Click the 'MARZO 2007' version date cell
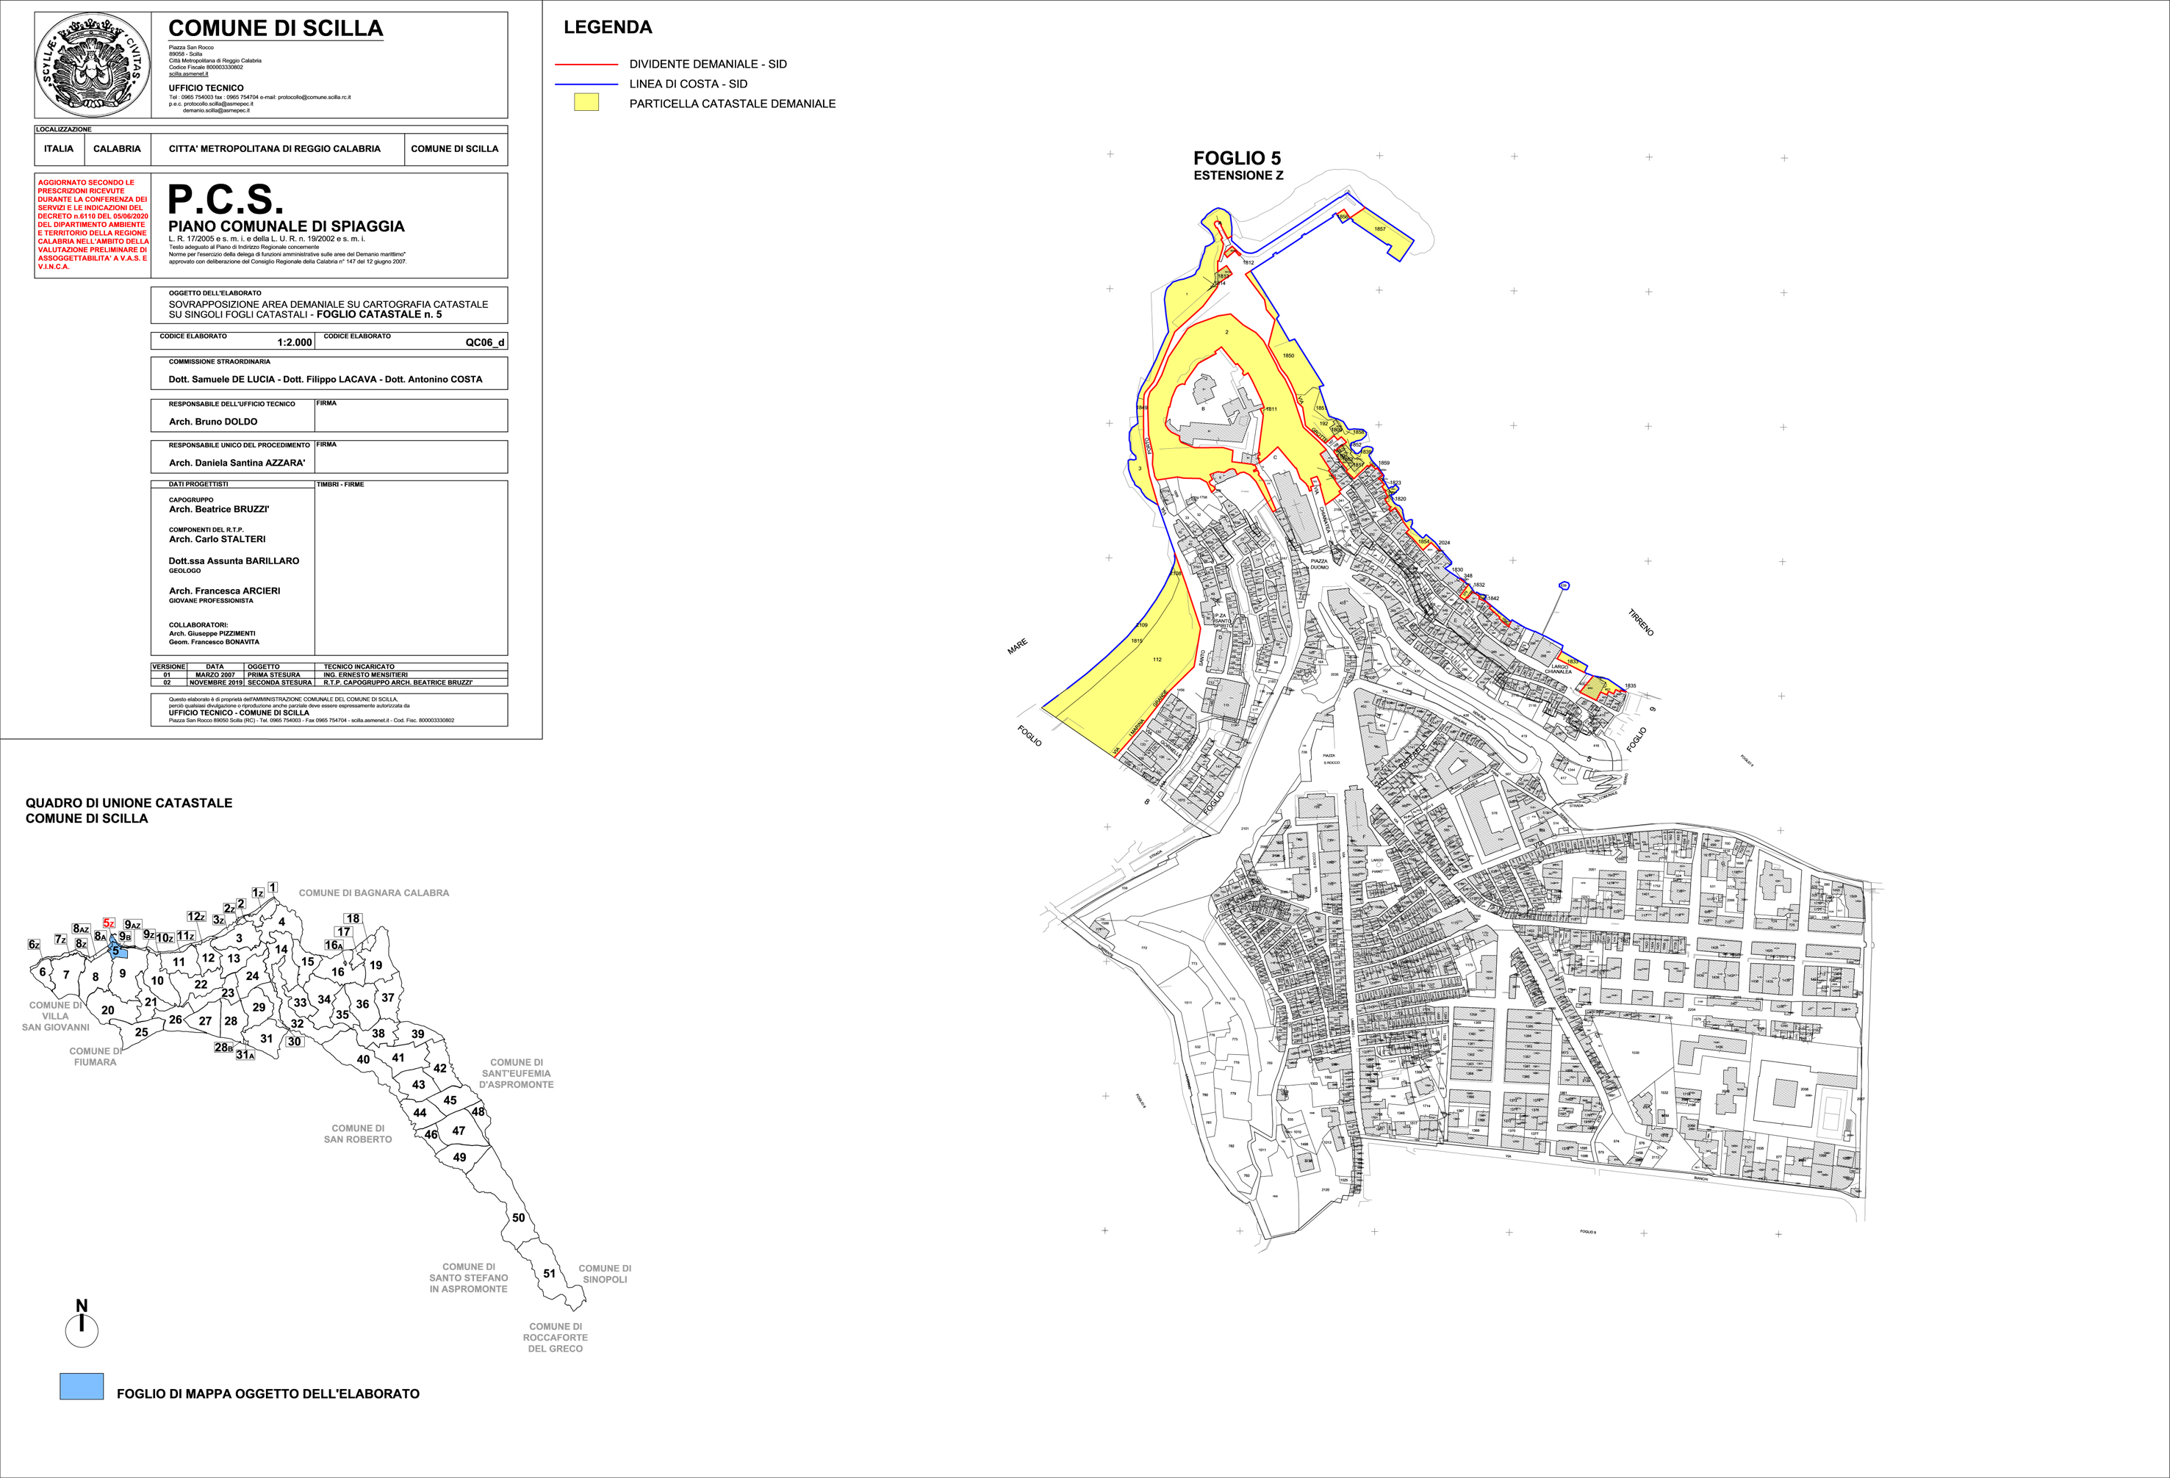Screen dimensions: 2170x1478 (215, 675)
